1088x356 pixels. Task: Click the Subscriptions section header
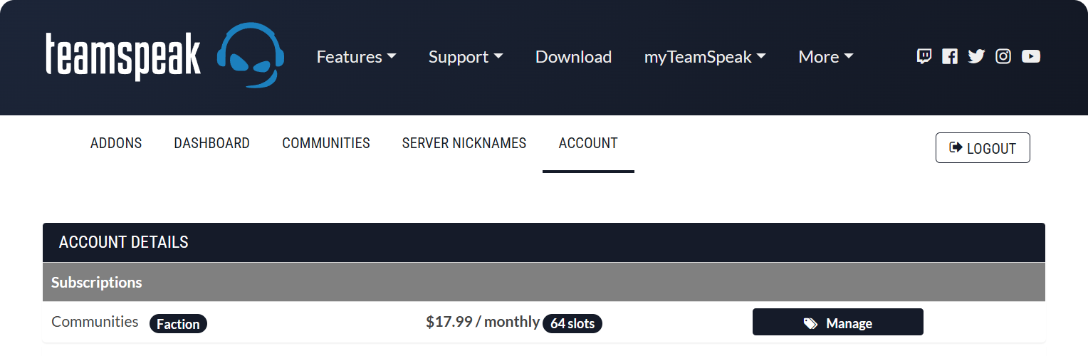point(544,282)
